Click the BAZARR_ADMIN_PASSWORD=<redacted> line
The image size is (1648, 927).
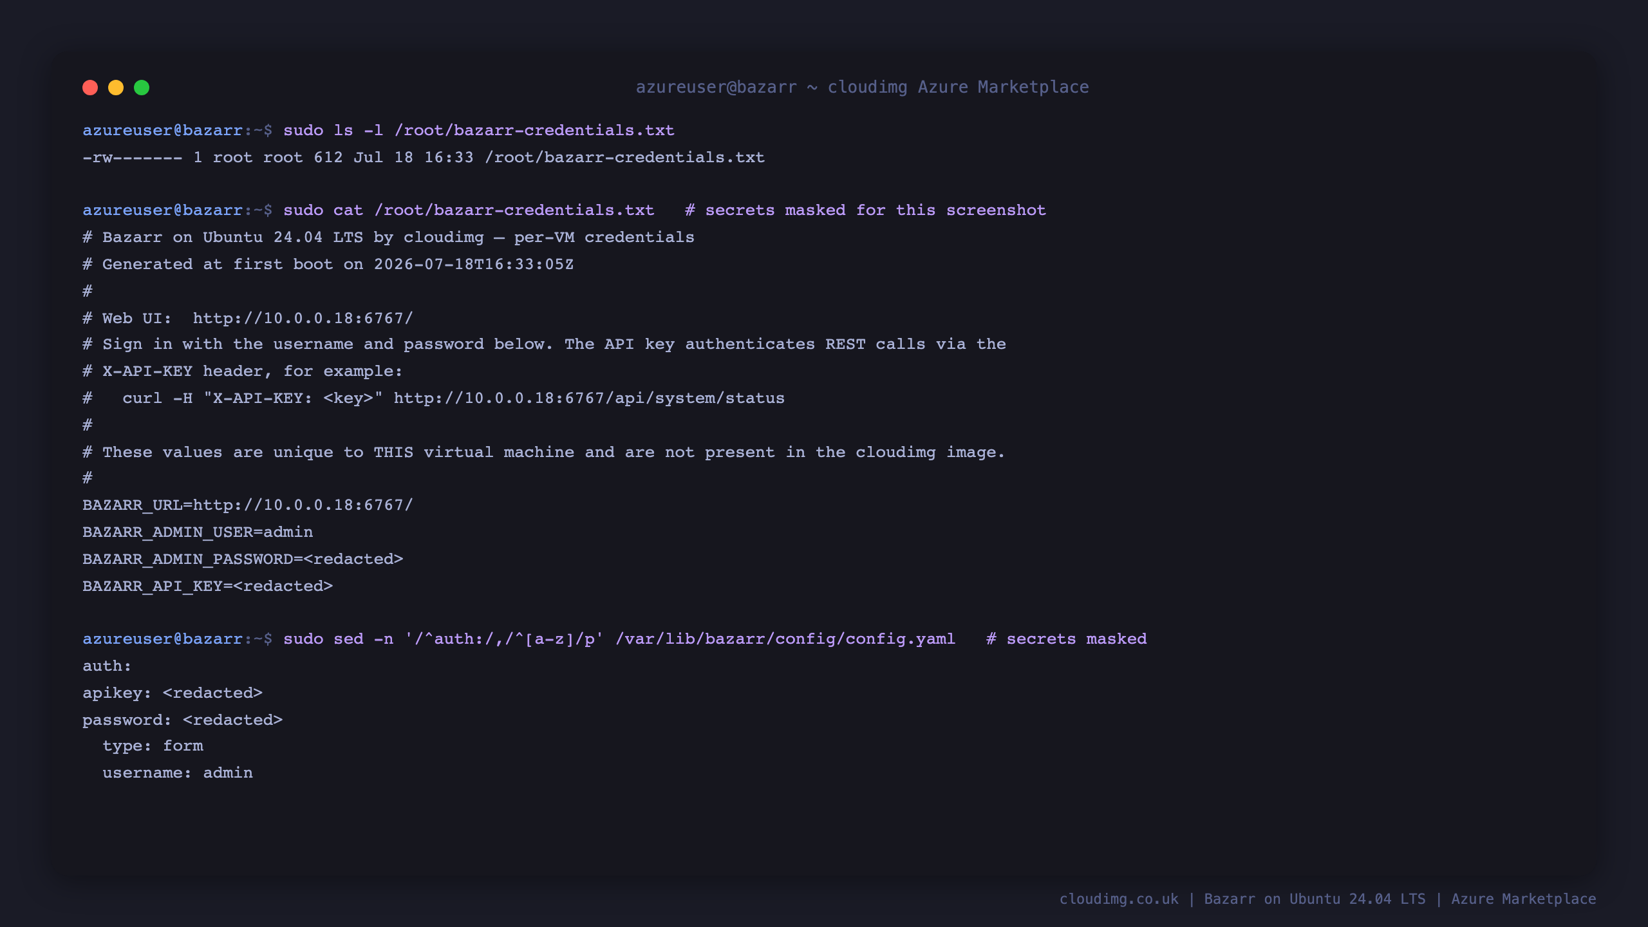(243, 559)
